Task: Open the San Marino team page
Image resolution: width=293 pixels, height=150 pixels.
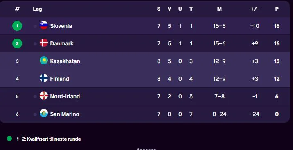Action: [65, 114]
